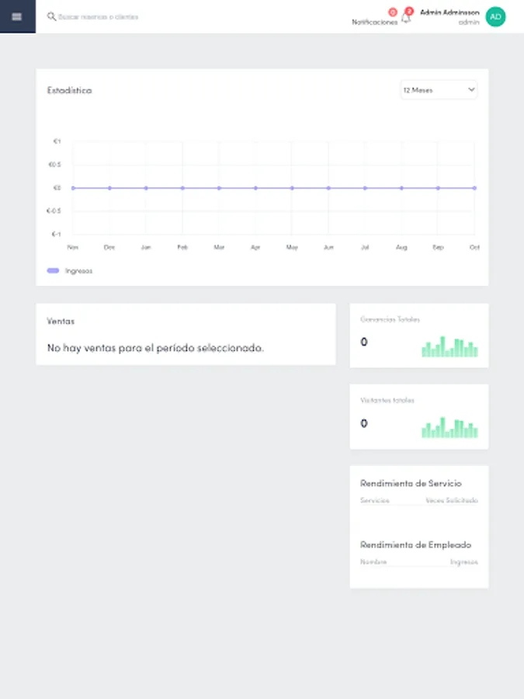
Task: Open the sidebar hamburger menu
Action: [x=16, y=16]
